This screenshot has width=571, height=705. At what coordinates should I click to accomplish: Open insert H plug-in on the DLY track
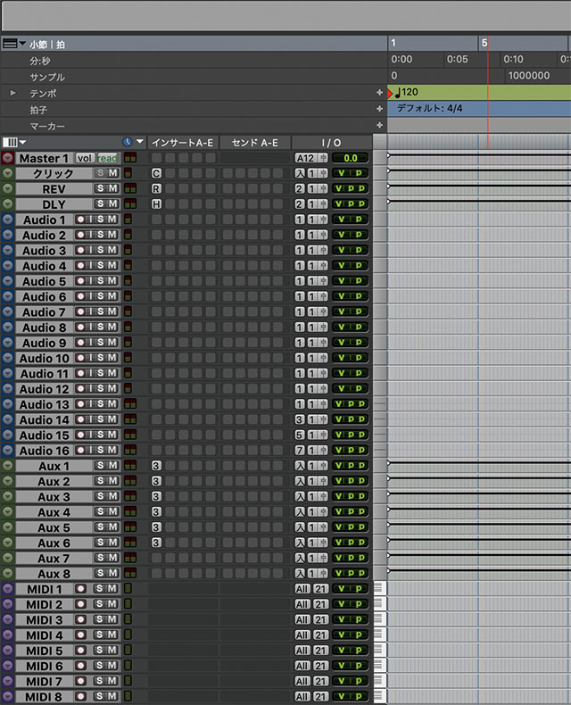tap(156, 204)
